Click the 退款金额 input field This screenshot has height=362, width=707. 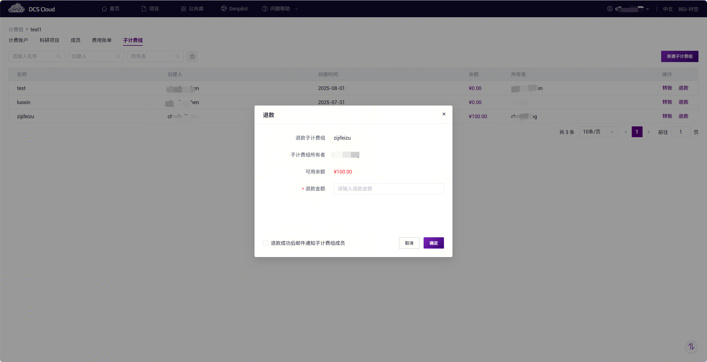pyautogui.click(x=389, y=189)
